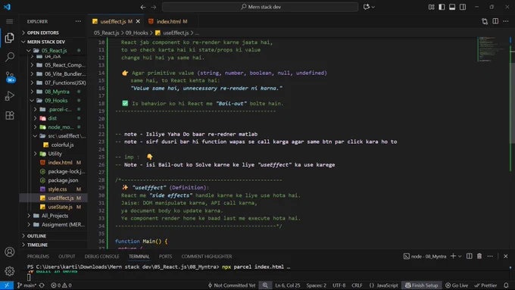Toggle the bottom Panel visibility
This screenshot has height=290, width=515.
(x=452, y=7)
